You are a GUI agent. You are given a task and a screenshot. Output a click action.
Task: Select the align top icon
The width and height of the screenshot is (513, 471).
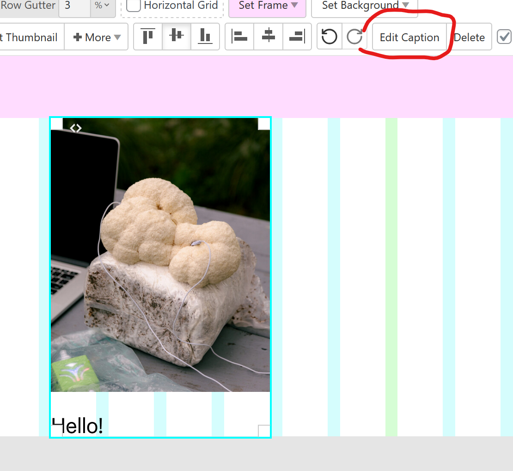coord(147,36)
